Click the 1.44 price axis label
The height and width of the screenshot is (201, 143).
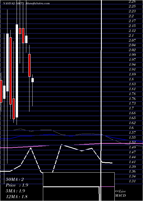pos(132,157)
